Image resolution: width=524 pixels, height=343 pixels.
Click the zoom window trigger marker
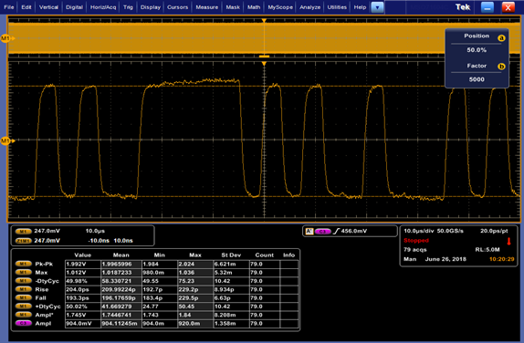coord(264,64)
